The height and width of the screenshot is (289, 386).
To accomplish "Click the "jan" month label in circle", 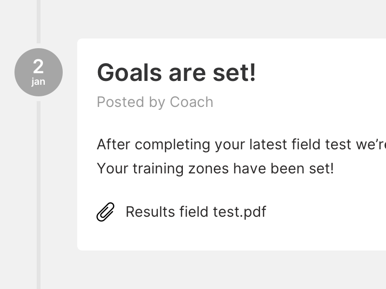I will point(38,82).
